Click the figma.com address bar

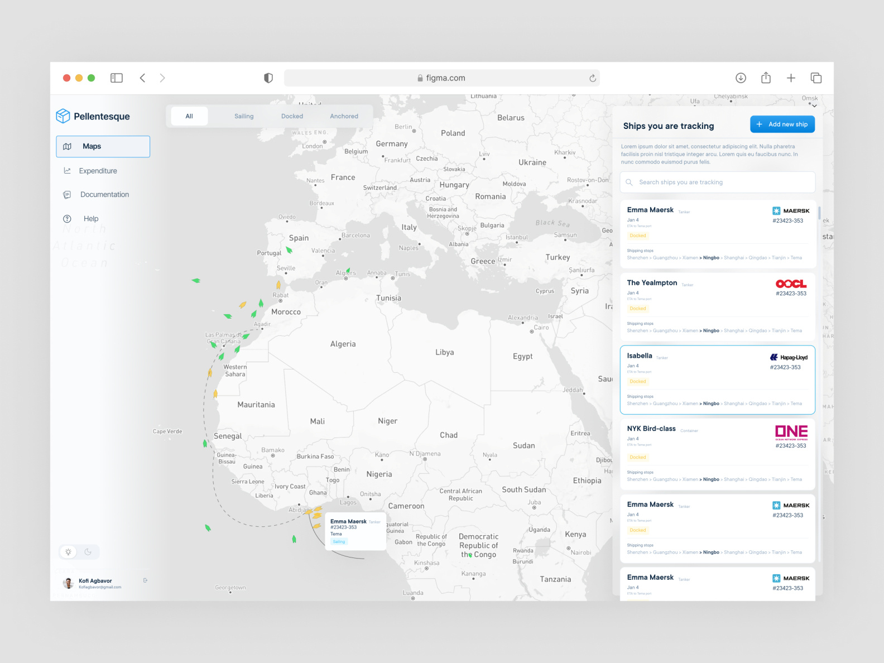coord(442,78)
